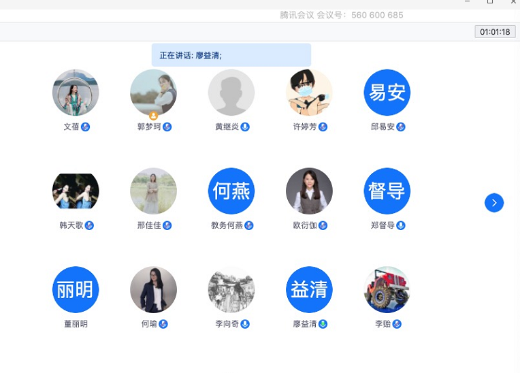The width and height of the screenshot is (520, 373).
Task: Click the microphone icon next to 郑督导
Action: [401, 225]
